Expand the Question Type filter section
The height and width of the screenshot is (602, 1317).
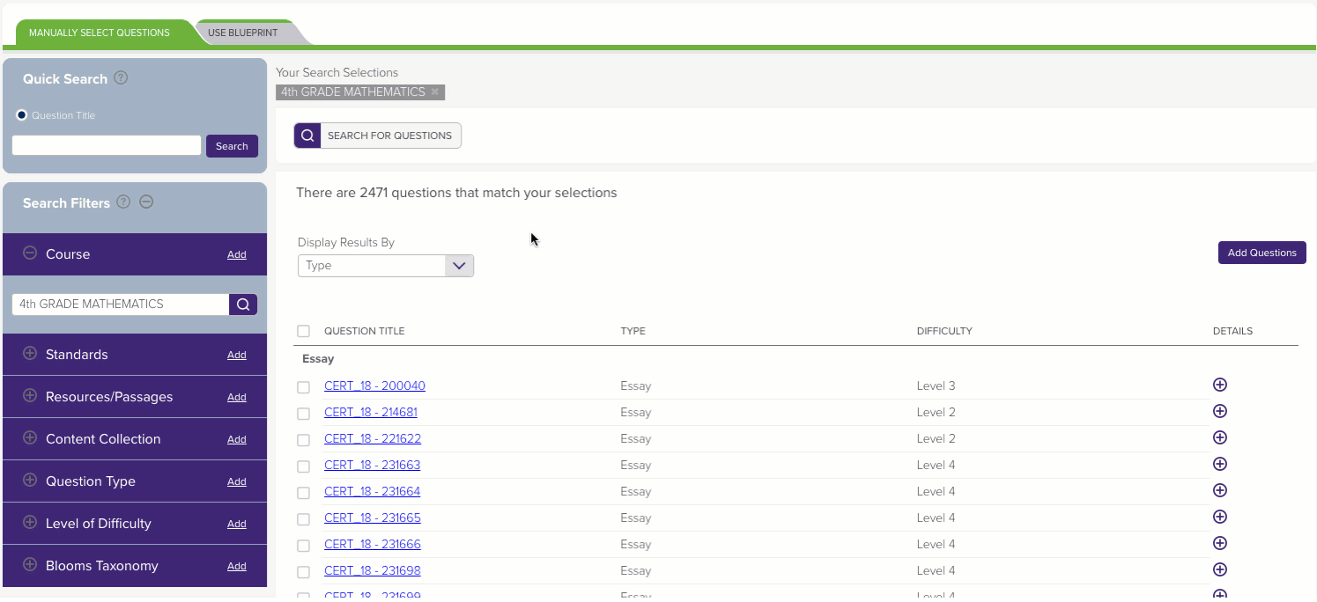click(30, 481)
